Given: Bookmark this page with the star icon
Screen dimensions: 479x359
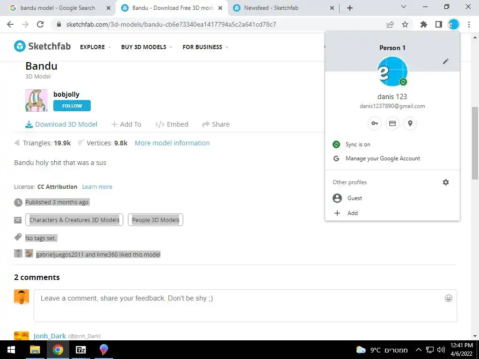Looking at the screenshot, I should pos(405,24).
